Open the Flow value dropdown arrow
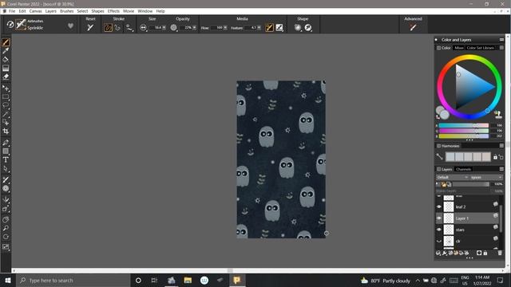The width and height of the screenshot is (511, 287). pyautogui.click(x=225, y=28)
